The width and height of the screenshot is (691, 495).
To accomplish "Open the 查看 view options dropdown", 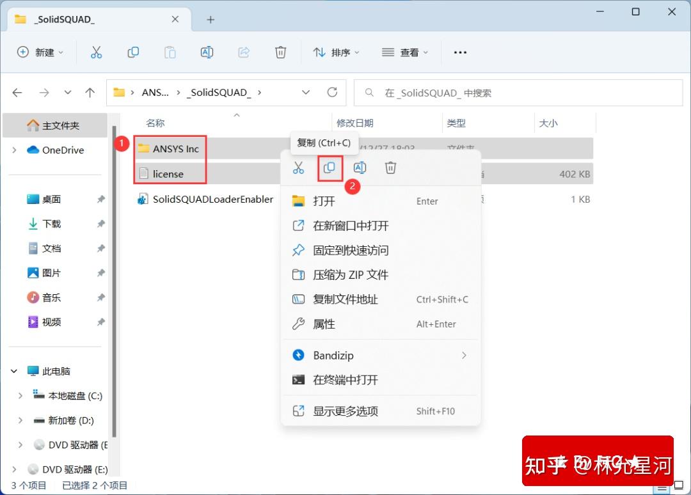I will pyautogui.click(x=406, y=52).
